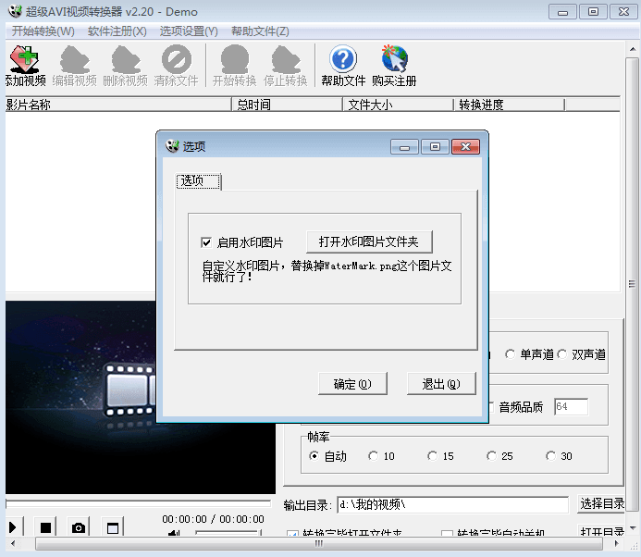Confirm with the 确定(O) button
This screenshot has height=557, width=641.
click(352, 384)
